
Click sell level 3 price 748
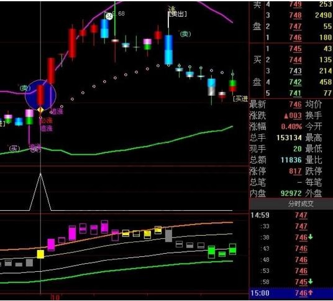[295, 15]
